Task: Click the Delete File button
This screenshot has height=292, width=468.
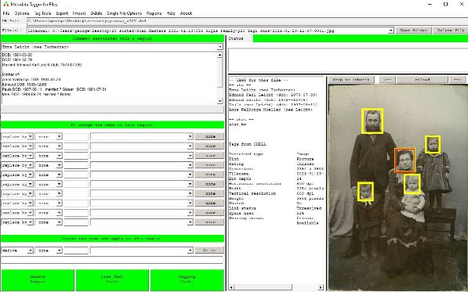Action: pyautogui.click(x=451, y=30)
